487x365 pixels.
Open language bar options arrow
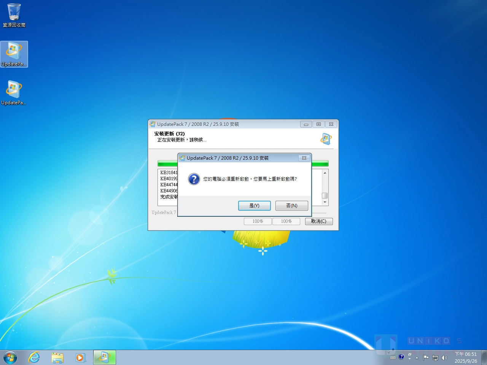tap(410, 359)
